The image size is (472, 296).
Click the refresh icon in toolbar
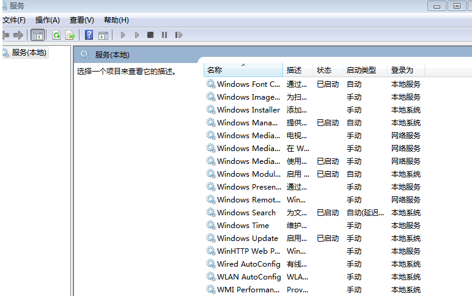click(x=57, y=35)
